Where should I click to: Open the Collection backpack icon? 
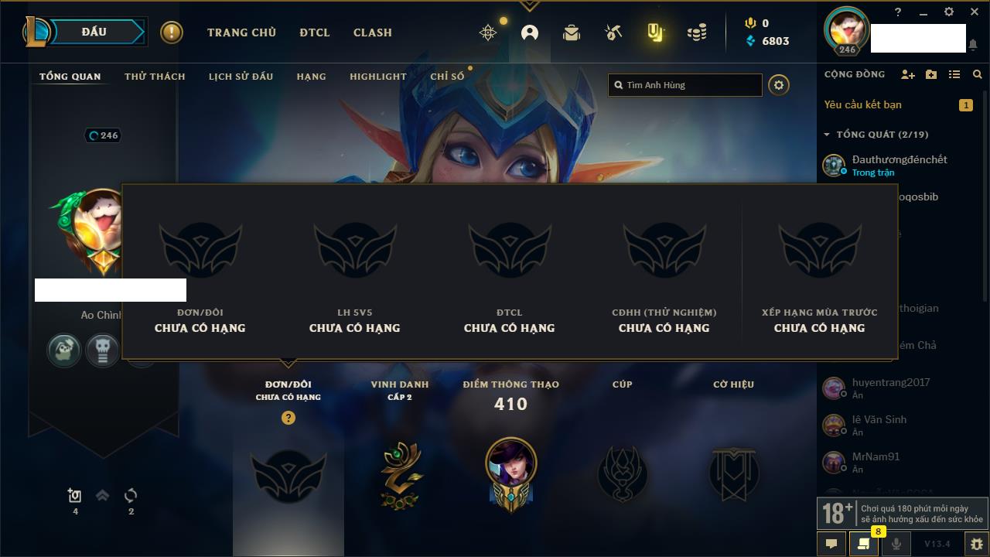click(572, 32)
